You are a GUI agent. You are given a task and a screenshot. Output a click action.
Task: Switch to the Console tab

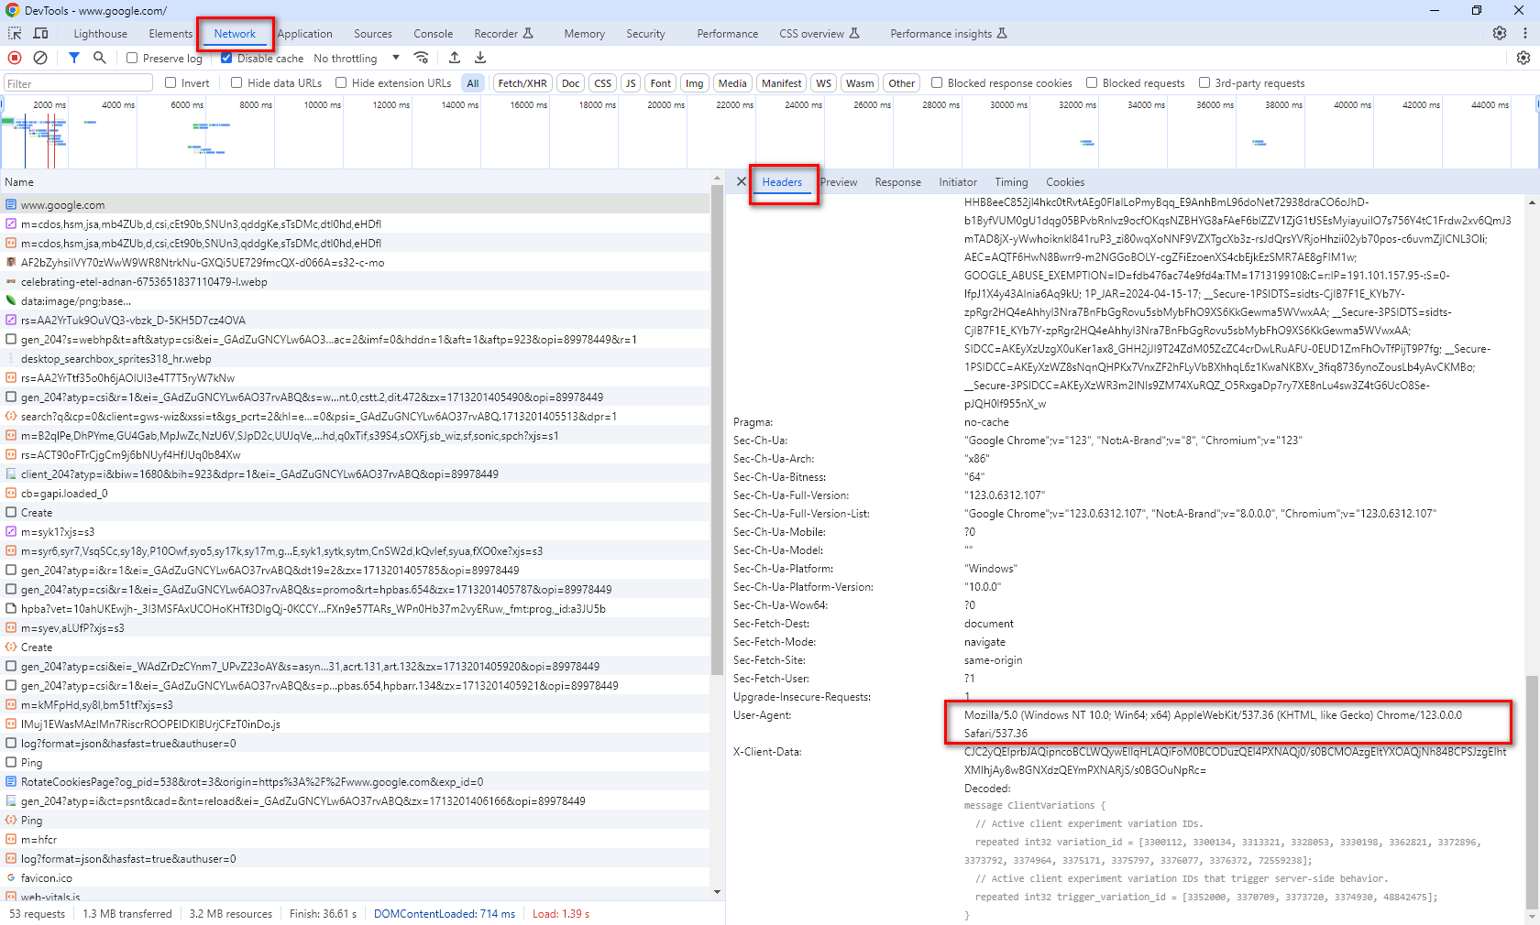pyautogui.click(x=433, y=34)
